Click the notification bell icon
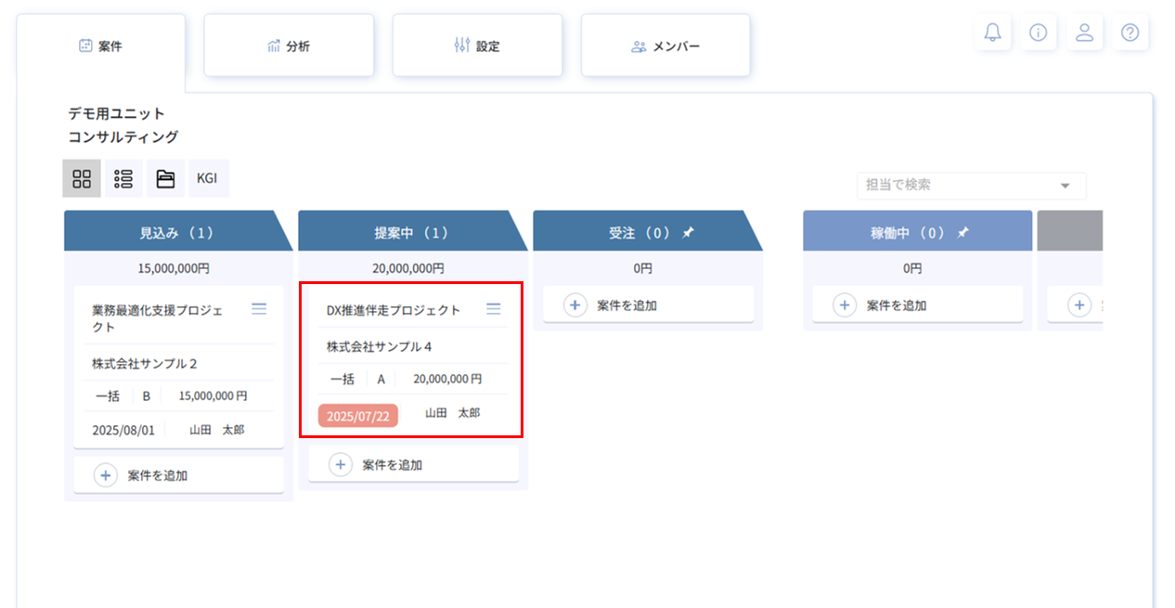 click(x=992, y=32)
